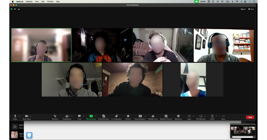267x140 pixels.
Task: Open the Participants panel
Action: 67,117
